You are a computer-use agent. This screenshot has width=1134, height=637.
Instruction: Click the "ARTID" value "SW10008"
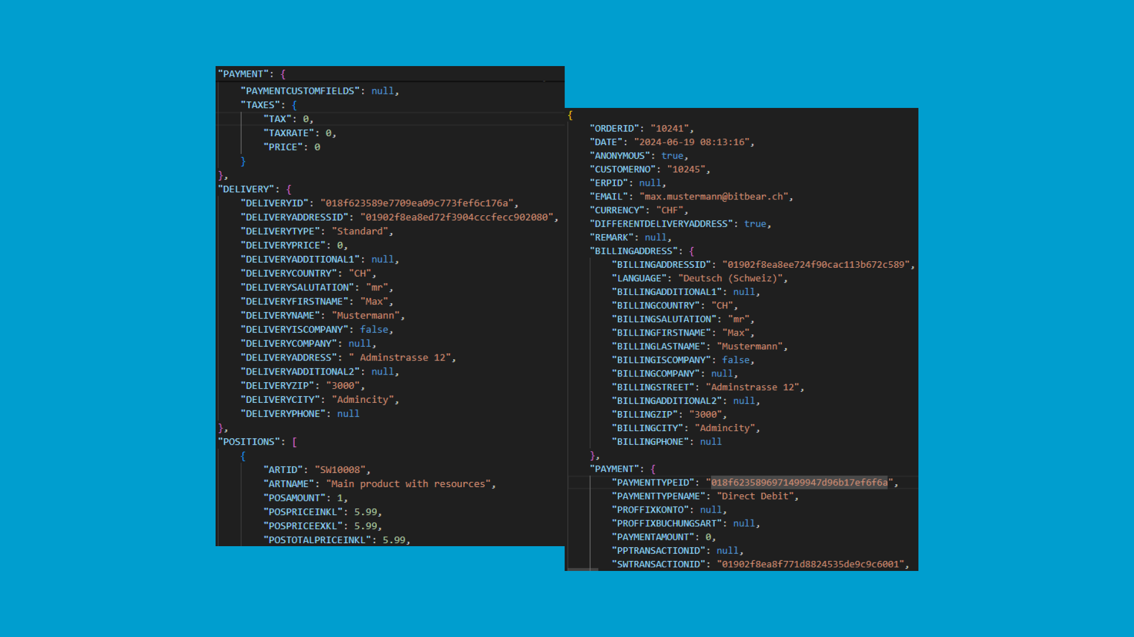coord(340,470)
